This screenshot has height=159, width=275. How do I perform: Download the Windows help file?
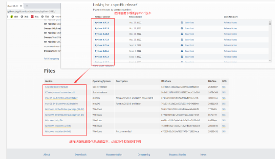pos(54,120)
